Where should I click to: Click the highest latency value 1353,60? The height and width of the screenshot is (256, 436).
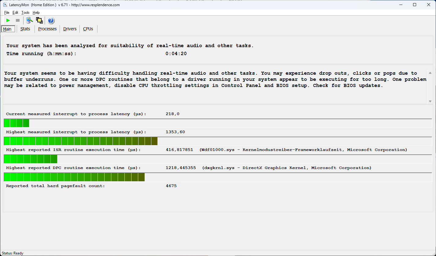175,132
